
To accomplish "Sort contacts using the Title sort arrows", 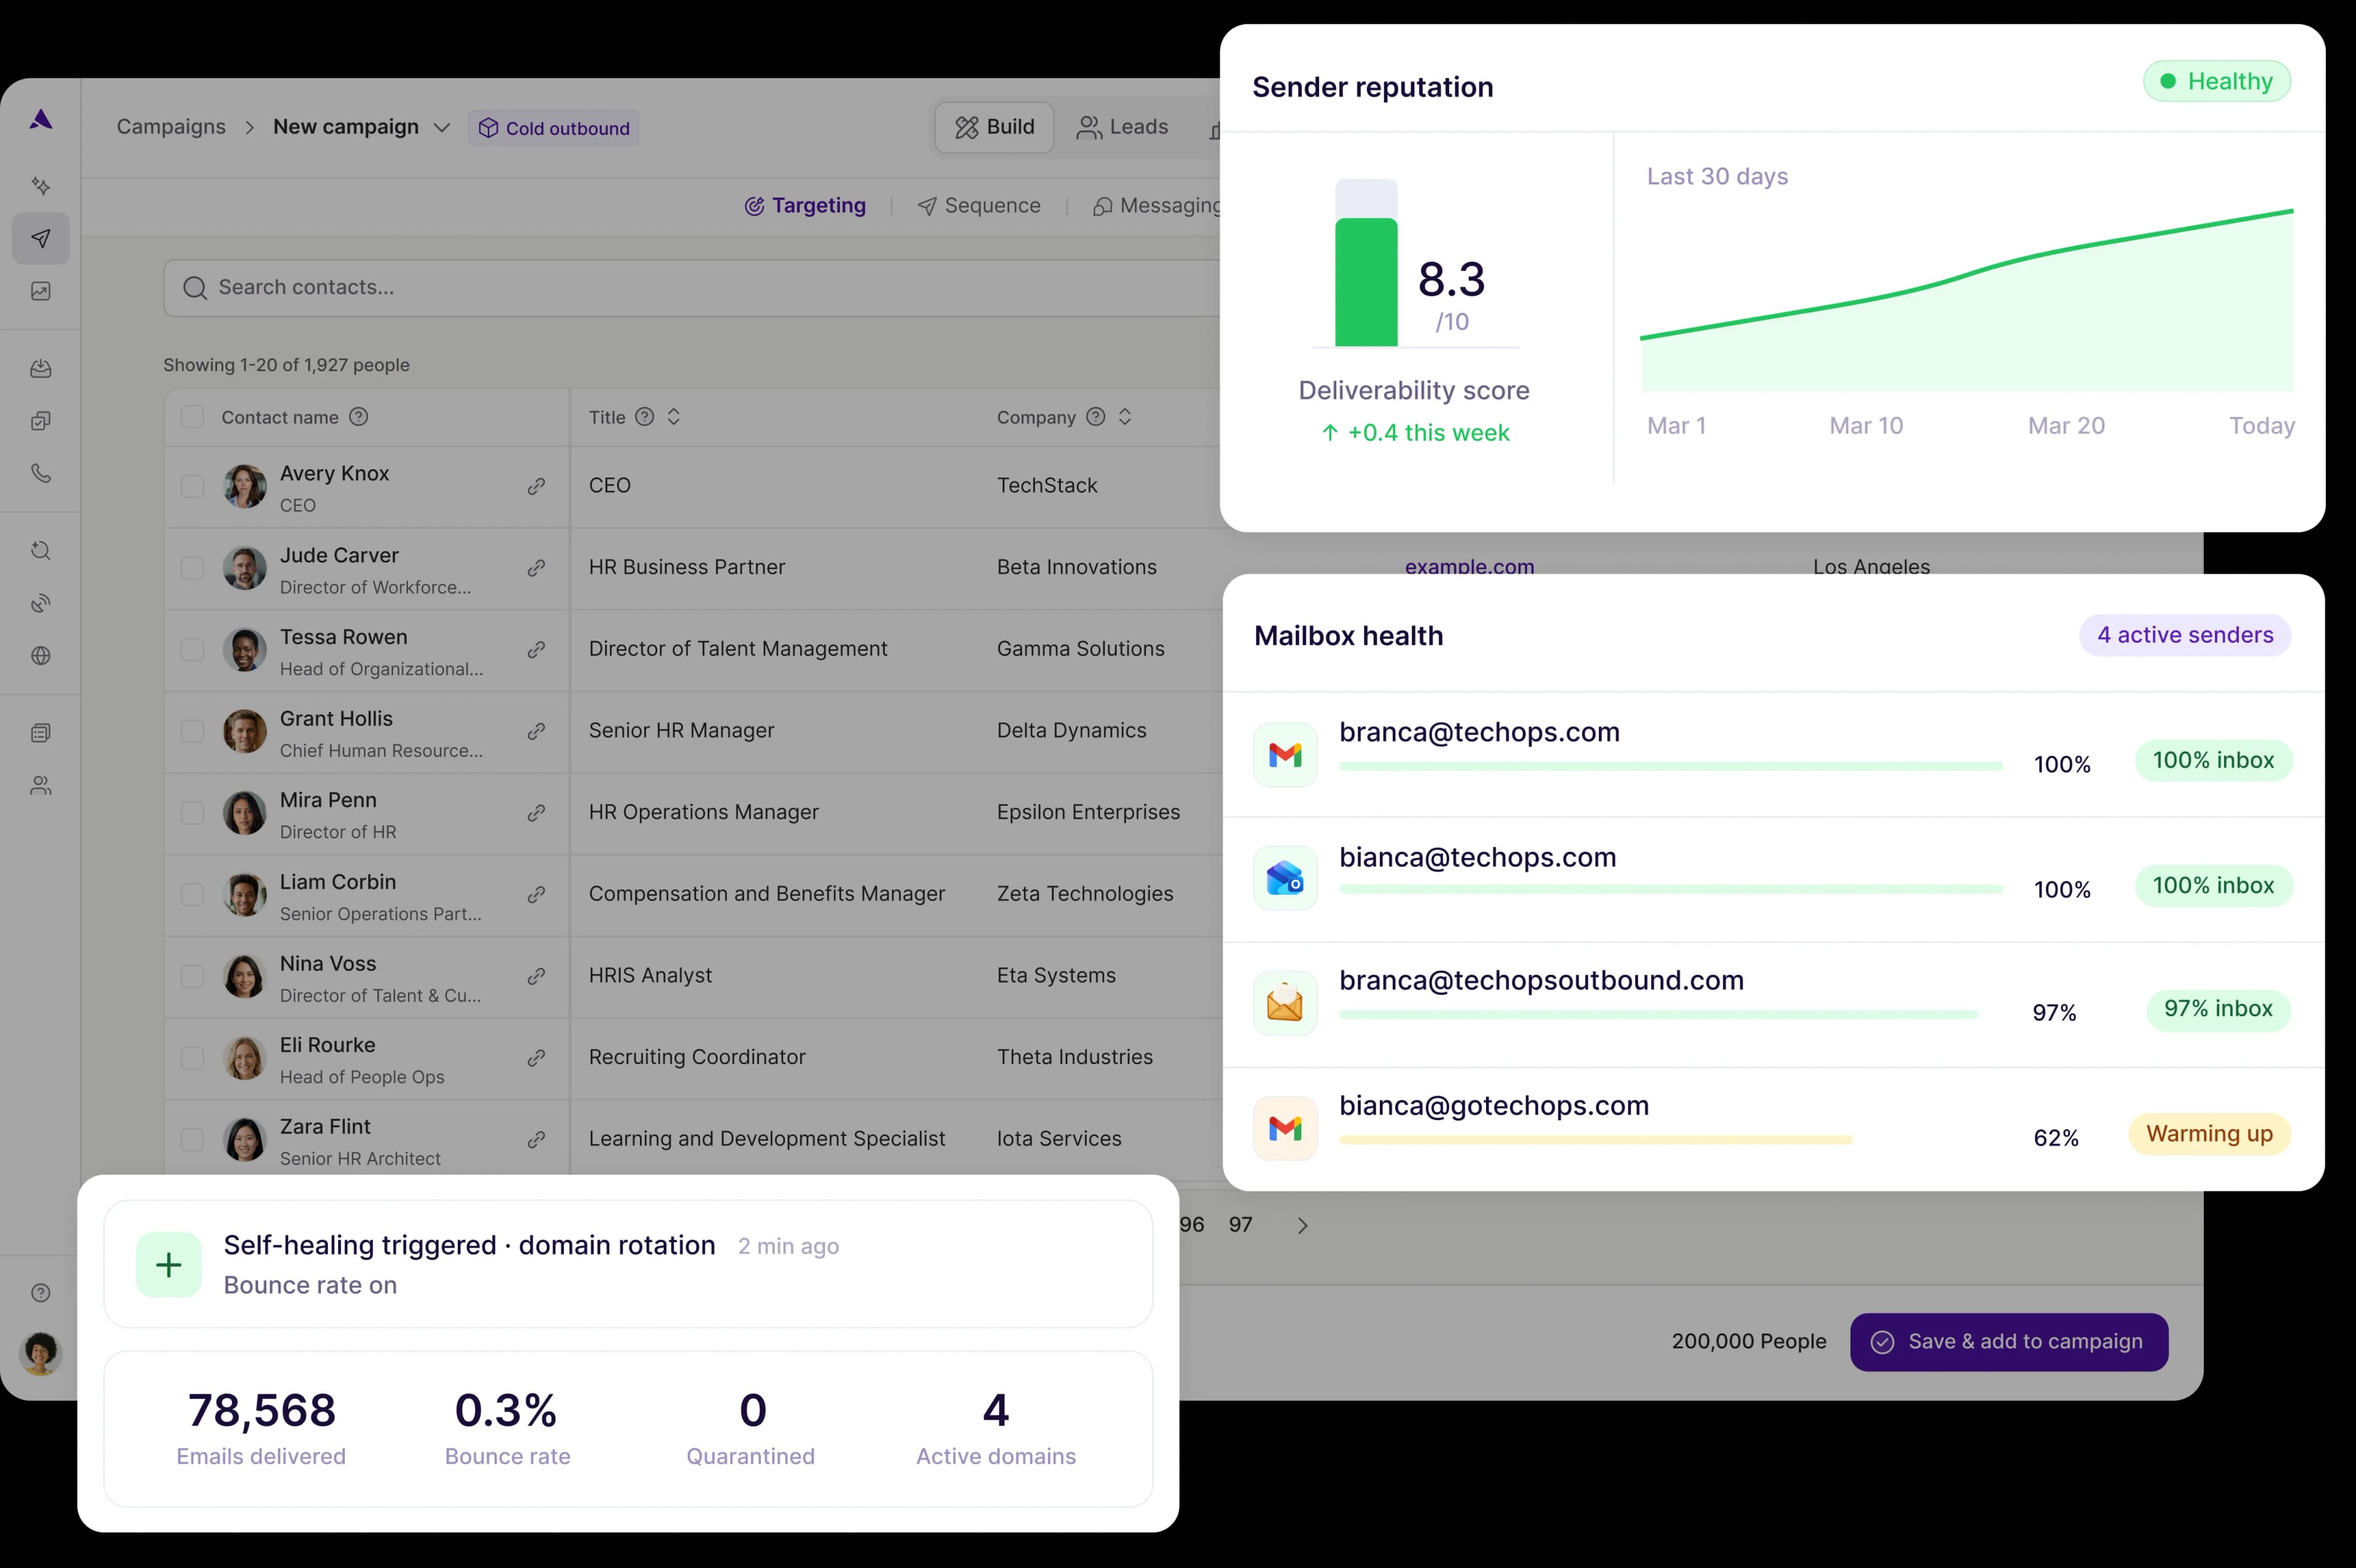I will point(672,417).
